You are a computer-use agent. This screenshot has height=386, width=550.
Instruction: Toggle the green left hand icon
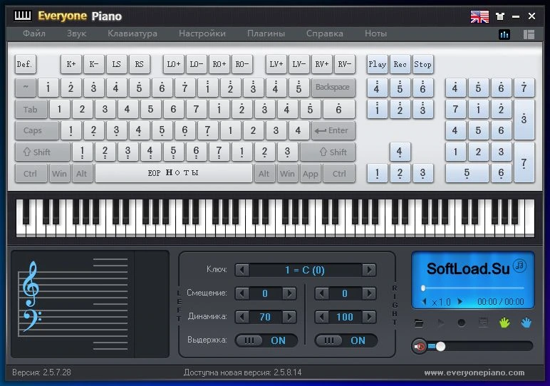[x=504, y=323]
